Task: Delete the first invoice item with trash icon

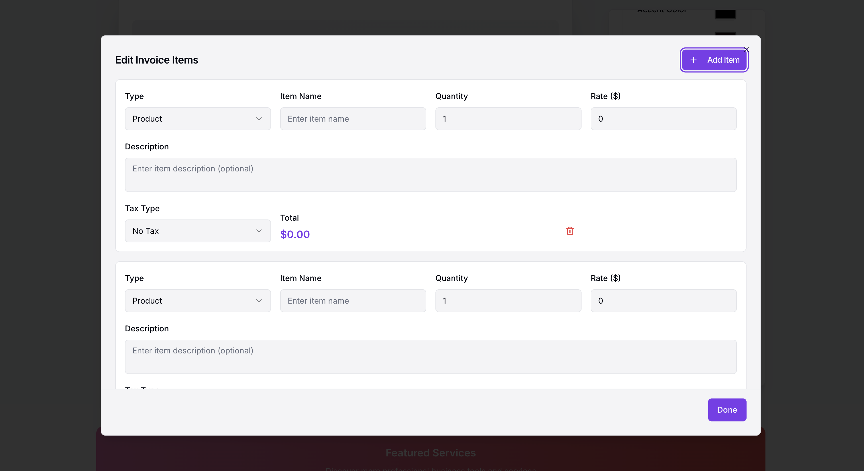Action: pyautogui.click(x=570, y=231)
